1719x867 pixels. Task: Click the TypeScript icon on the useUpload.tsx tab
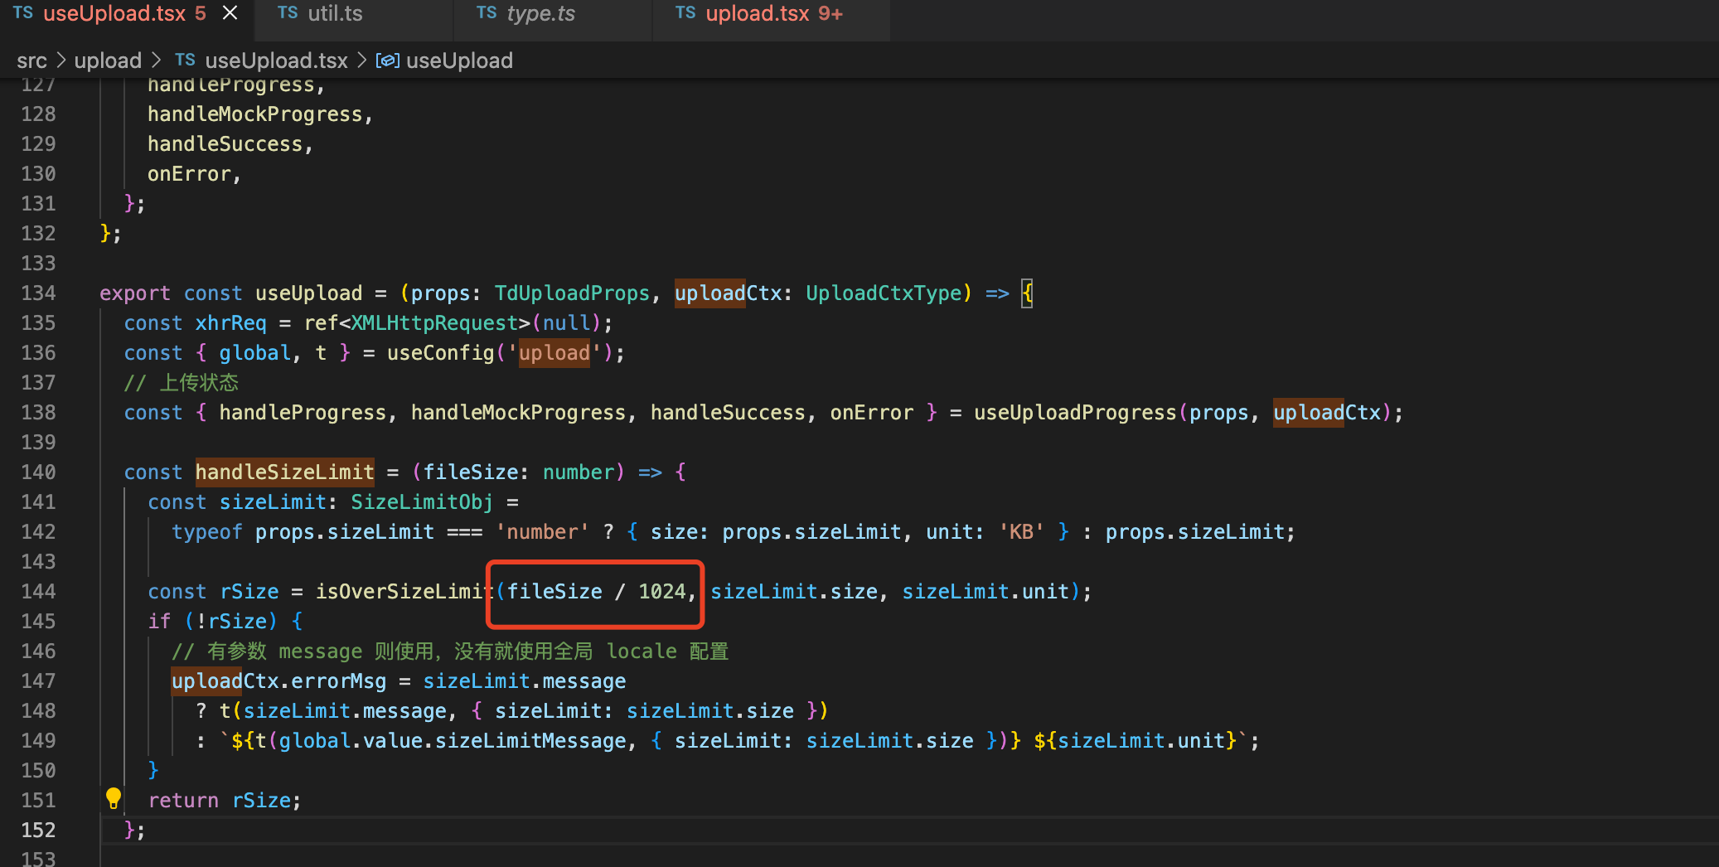(x=23, y=12)
